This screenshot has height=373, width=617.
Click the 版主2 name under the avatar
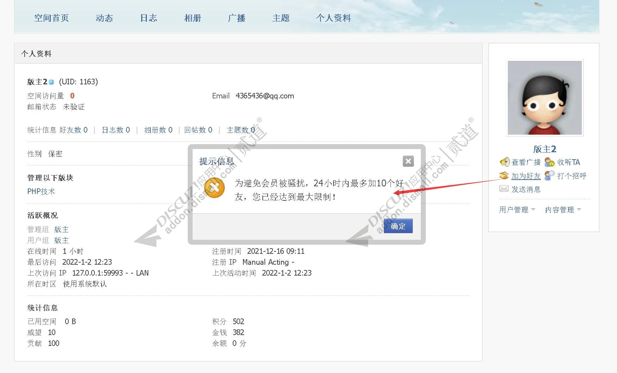pos(544,149)
